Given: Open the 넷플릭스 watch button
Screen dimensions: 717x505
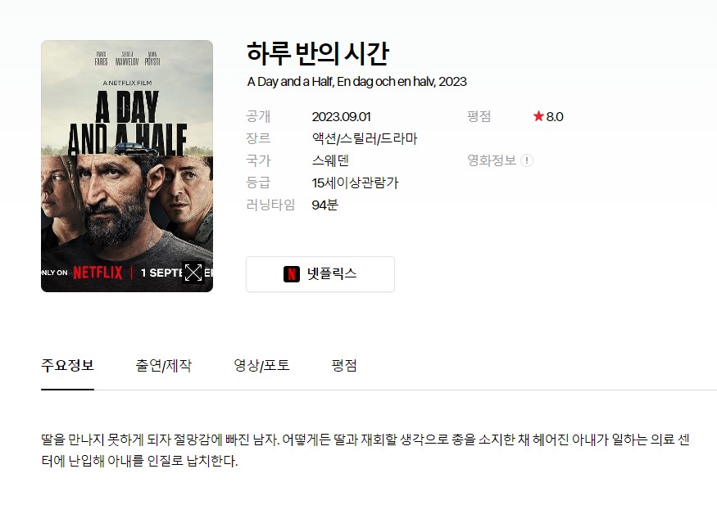Looking at the screenshot, I should pos(320,274).
